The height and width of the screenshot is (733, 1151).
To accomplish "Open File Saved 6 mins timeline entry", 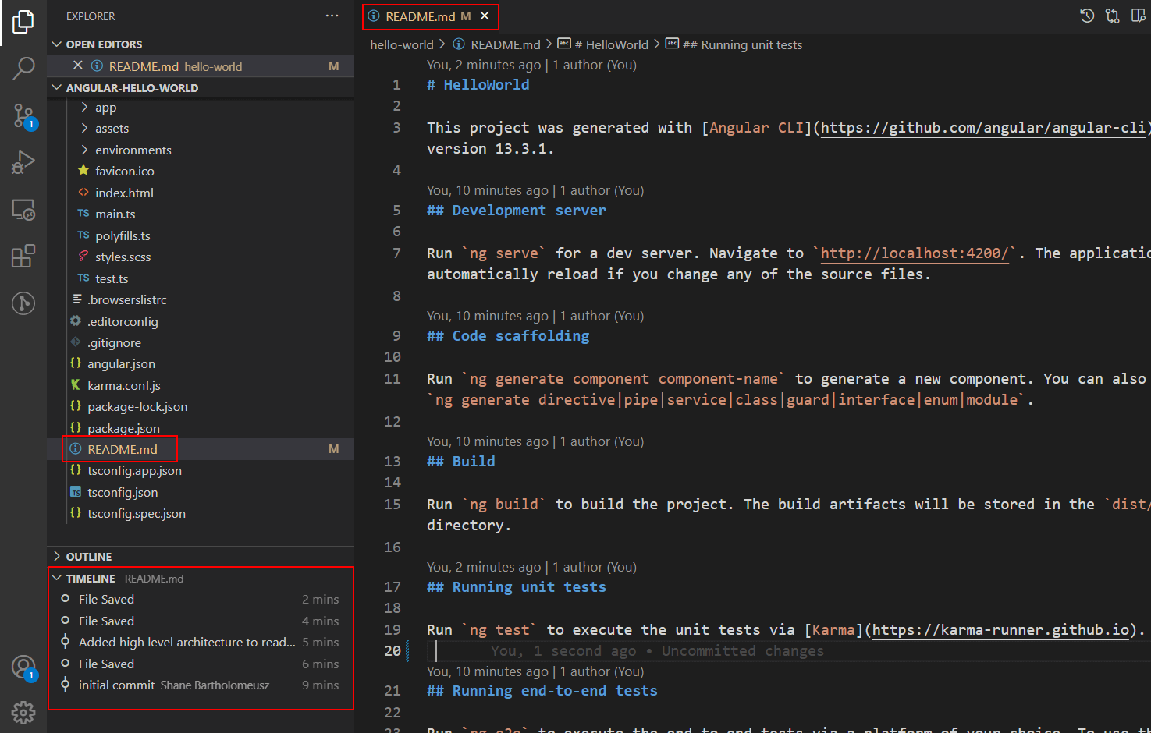I will click(201, 664).
